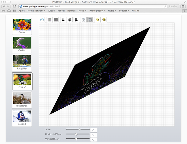Screen dimensions: 187x144
Task: Open the Hotmail bookmark
Action: coord(71,11)
